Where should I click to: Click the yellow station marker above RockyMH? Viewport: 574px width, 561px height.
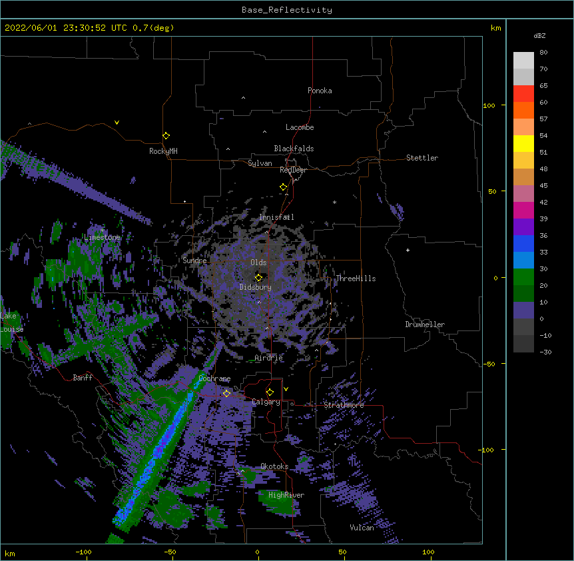(x=166, y=136)
